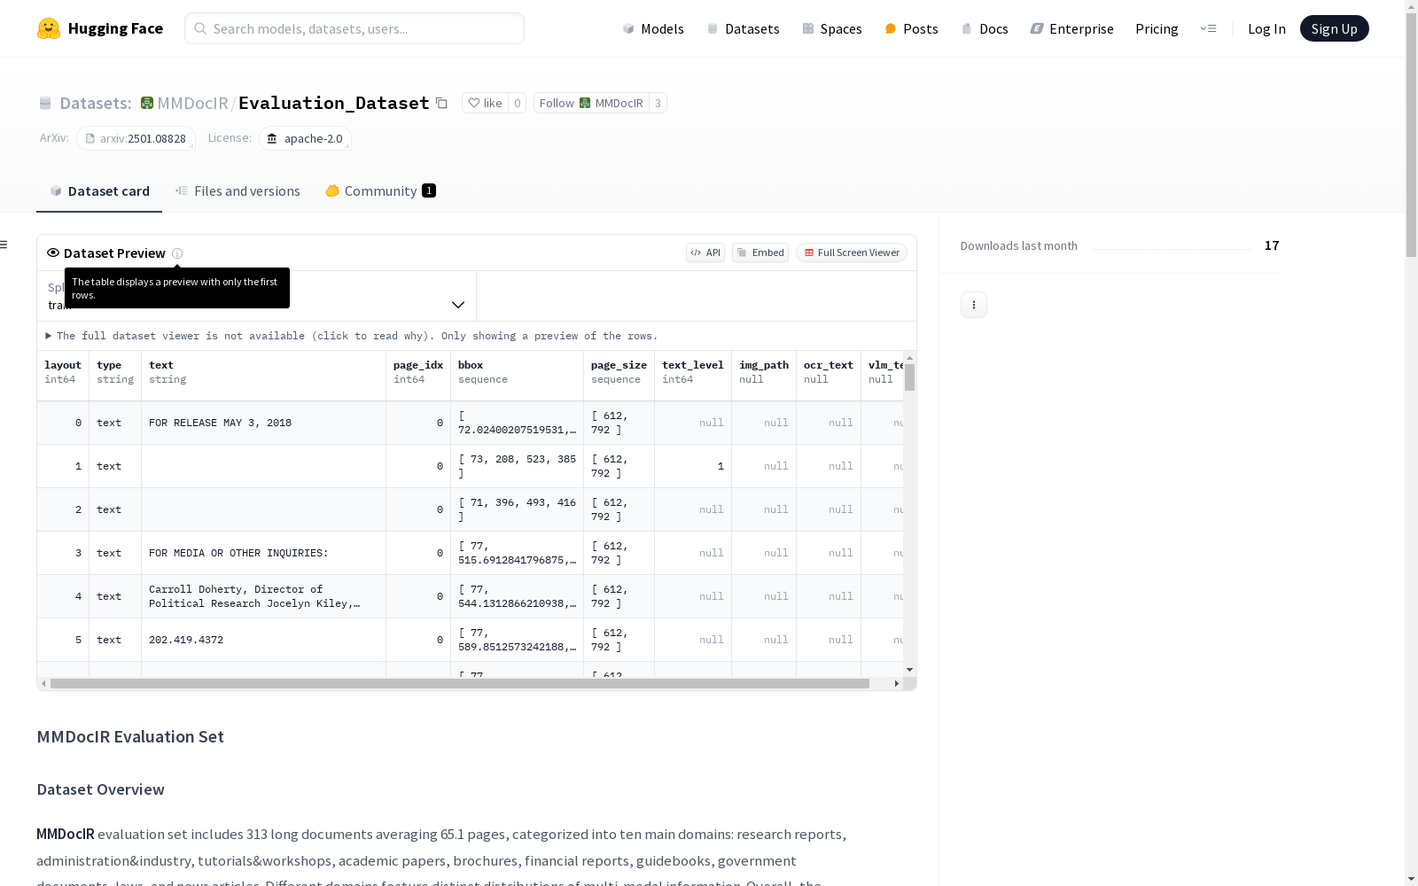Click the horizontal scrollbar of the preview table

(x=460, y=684)
